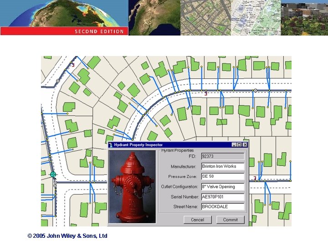Click the SECOND EDITION red banner

click(64, 31)
